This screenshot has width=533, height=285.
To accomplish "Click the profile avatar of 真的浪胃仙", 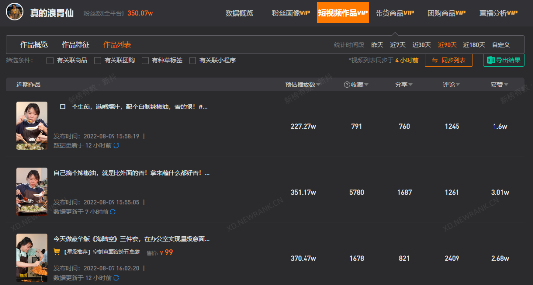I will tap(15, 11).
